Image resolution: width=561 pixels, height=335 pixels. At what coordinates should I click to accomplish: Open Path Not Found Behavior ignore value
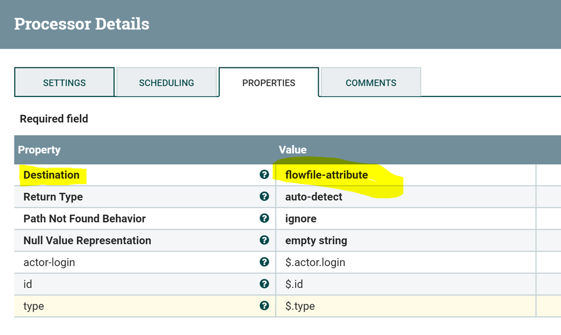click(301, 219)
